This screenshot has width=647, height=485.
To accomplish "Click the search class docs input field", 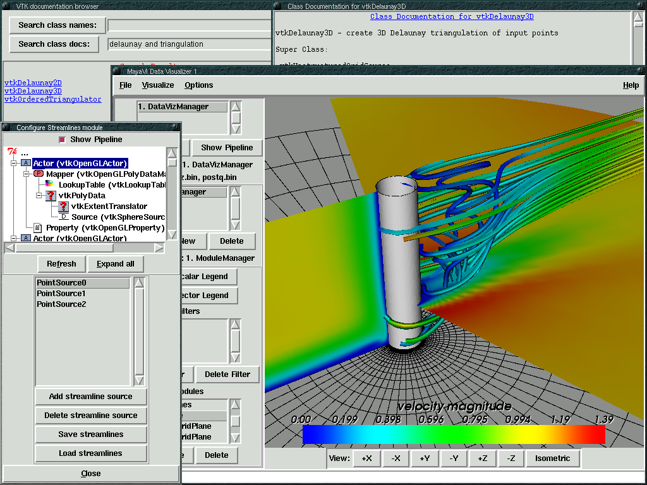I will 190,44.
